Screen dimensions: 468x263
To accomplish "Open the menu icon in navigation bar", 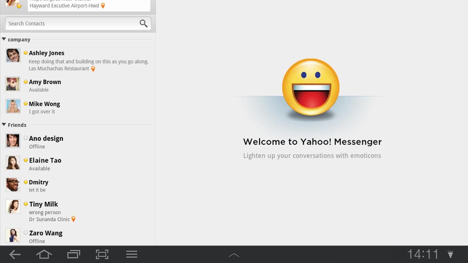I will pos(132,254).
